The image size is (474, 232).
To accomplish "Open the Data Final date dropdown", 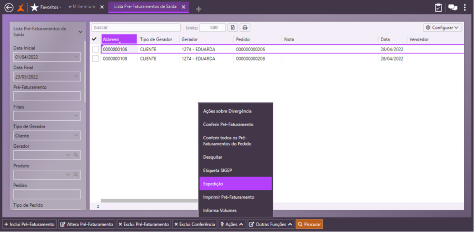I will tap(76, 76).
